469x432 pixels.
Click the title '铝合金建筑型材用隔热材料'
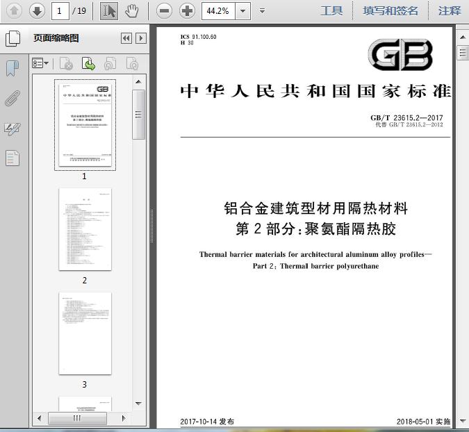pyautogui.click(x=316, y=208)
